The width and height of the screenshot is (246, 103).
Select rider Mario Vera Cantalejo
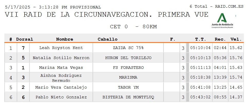[61, 87]
